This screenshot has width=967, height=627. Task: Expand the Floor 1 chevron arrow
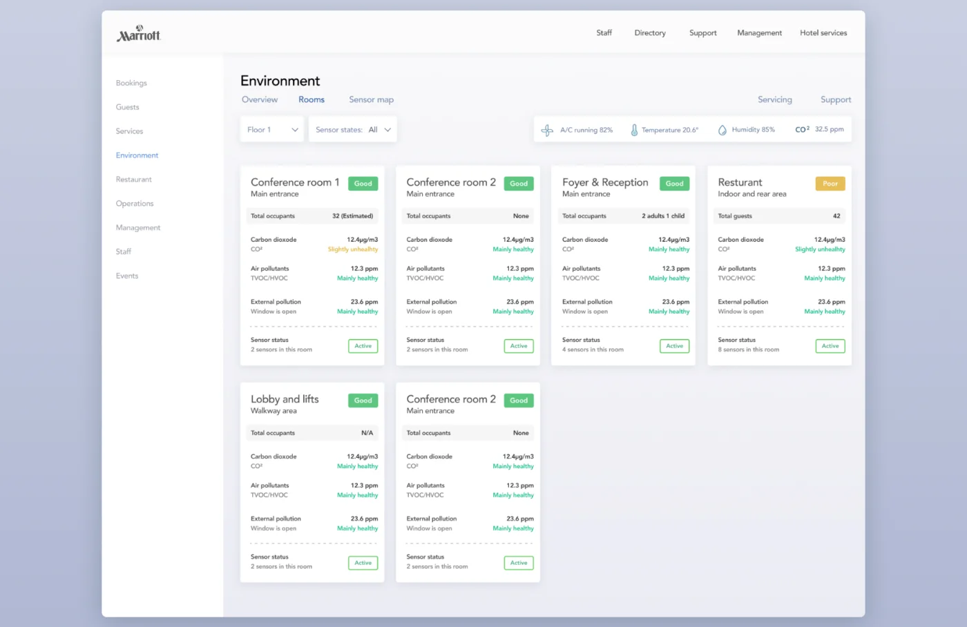coord(295,129)
